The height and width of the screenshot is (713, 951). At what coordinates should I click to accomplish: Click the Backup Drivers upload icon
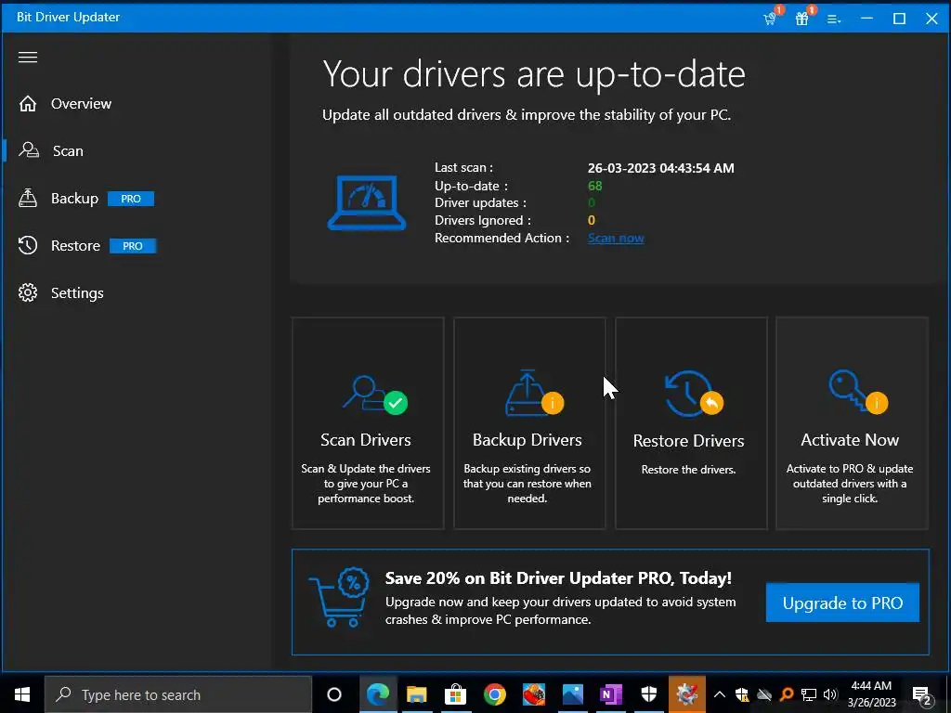tap(534, 393)
